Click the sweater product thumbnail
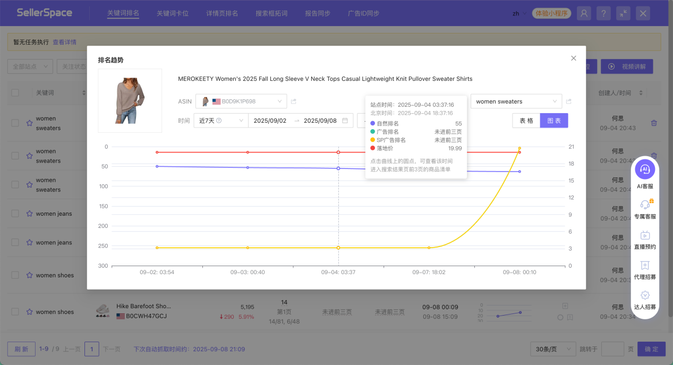 [x=130, y=100]
